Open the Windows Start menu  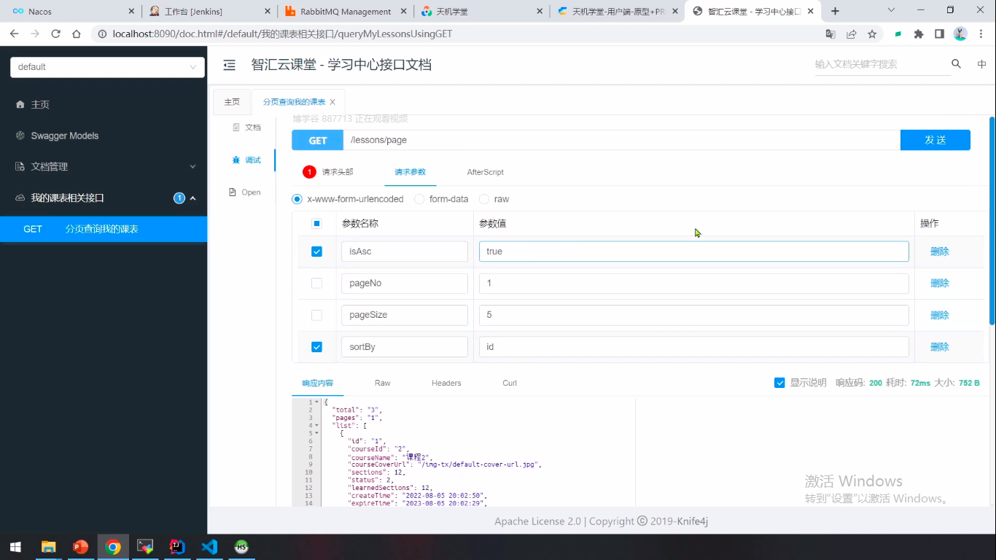pos(15,547)
